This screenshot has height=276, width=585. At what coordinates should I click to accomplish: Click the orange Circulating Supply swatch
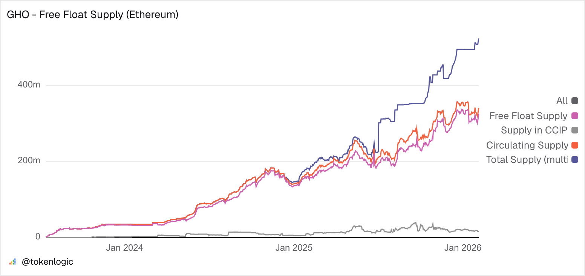coord(575,145)
